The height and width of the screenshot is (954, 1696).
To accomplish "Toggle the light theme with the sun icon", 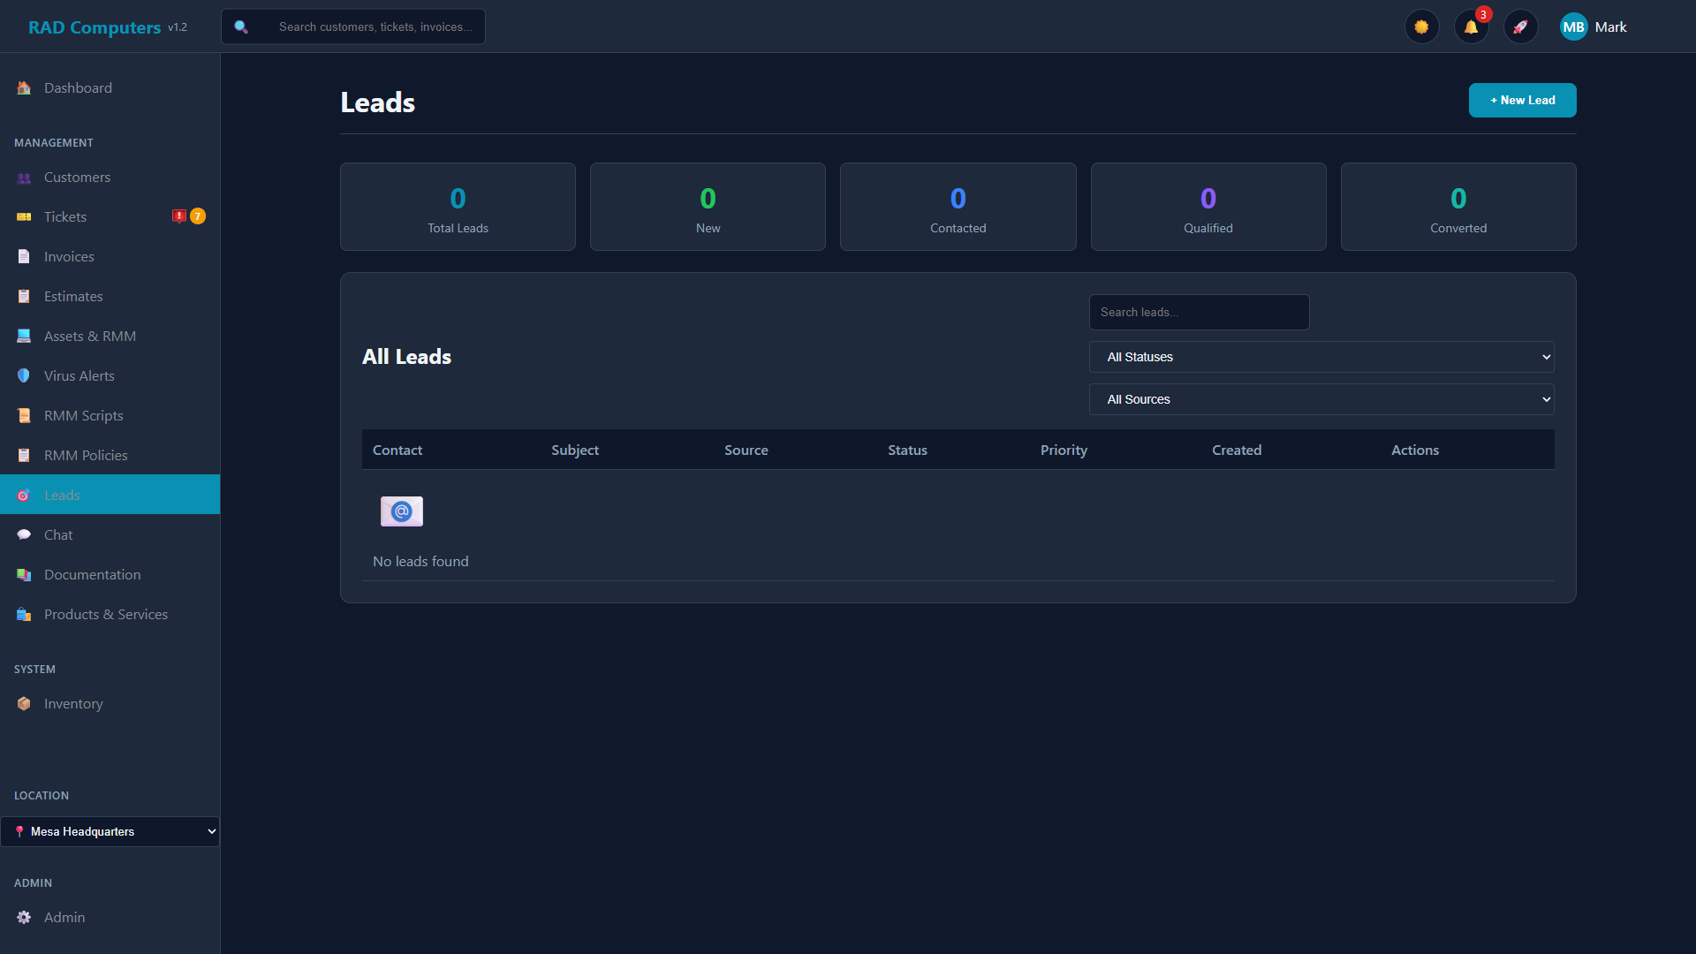I will pyautogui.click(x=1421, y=26).
